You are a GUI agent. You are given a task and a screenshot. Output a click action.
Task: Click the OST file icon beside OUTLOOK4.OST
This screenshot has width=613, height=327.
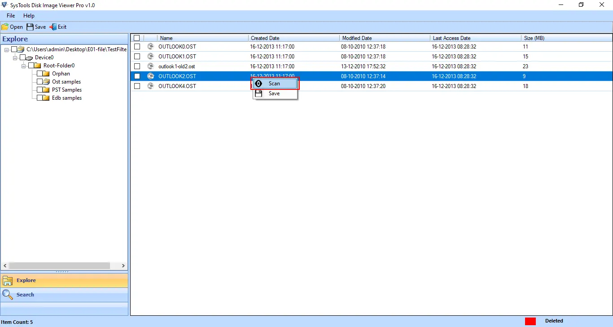[150, 86]
